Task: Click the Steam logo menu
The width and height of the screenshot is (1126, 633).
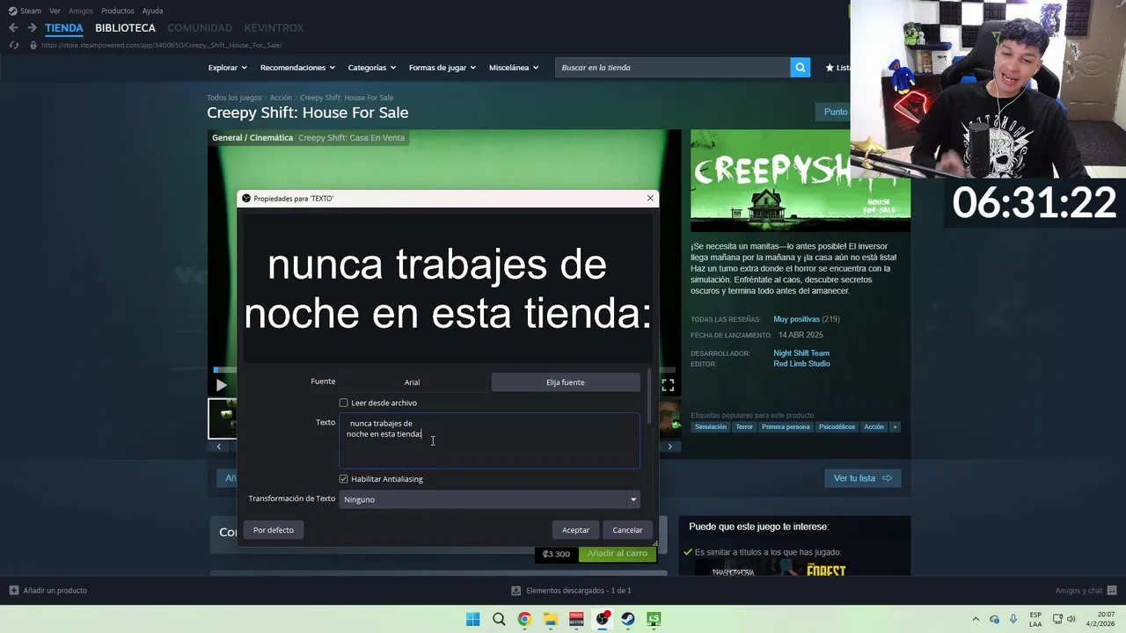Action: point(25,11)
